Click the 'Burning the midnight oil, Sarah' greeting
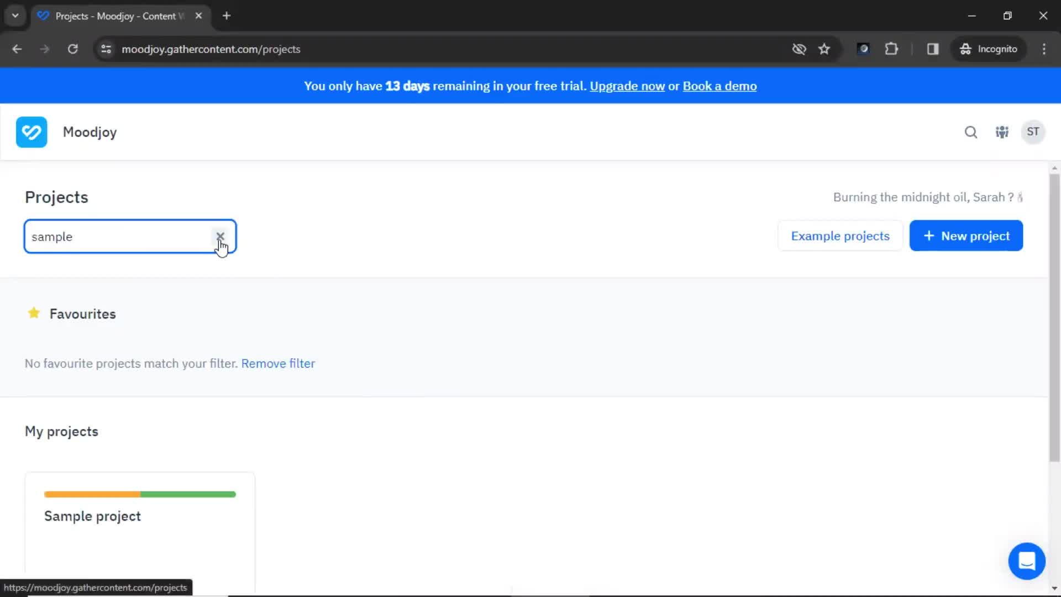The width and height of the screenshot is (1061, 597). 928,197
